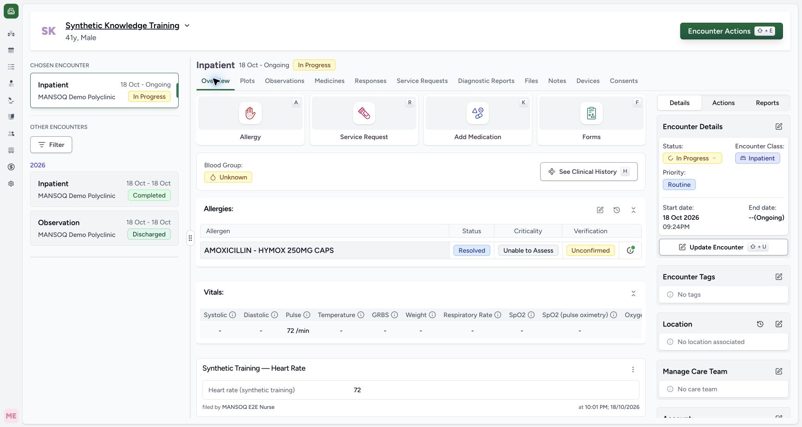This screenshot has height=427, width=802.
Task: Click the Allergy hand icon
Action: (x=250, y=113)
